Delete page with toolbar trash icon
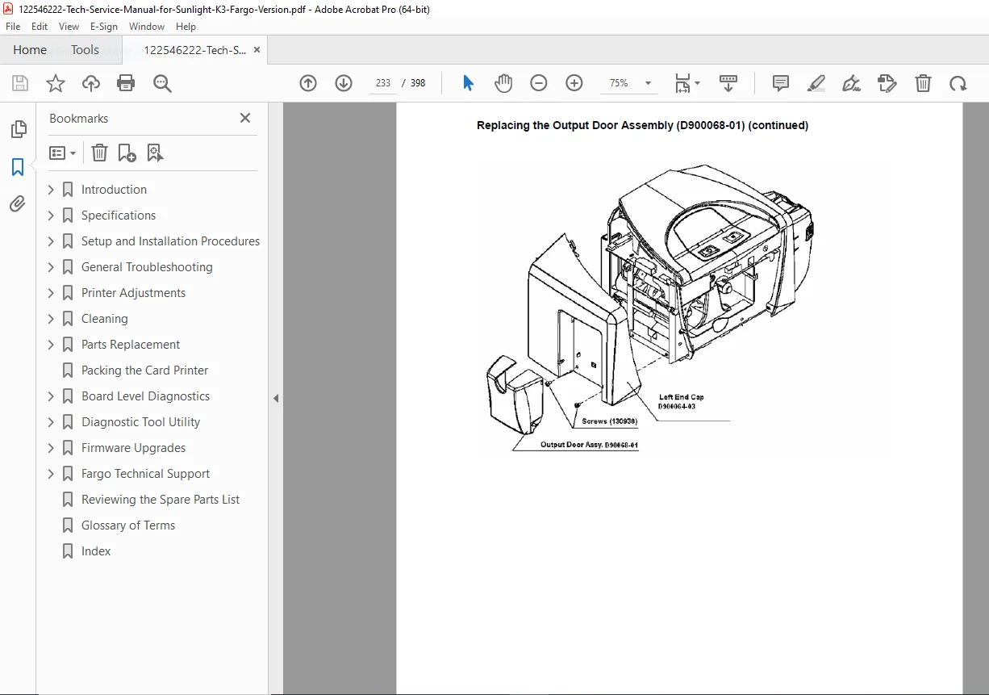Image resolution: width=989 pixels, height=695 pixels. coord(923,83)
